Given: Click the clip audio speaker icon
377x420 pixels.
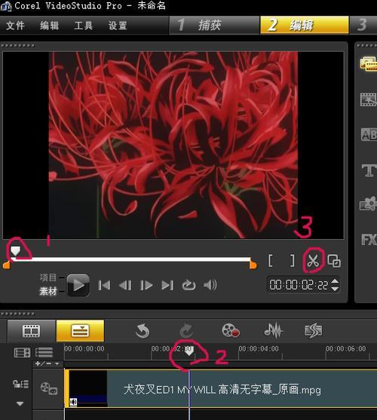Looking at the screenshot, I should click(x=73, y=402).
